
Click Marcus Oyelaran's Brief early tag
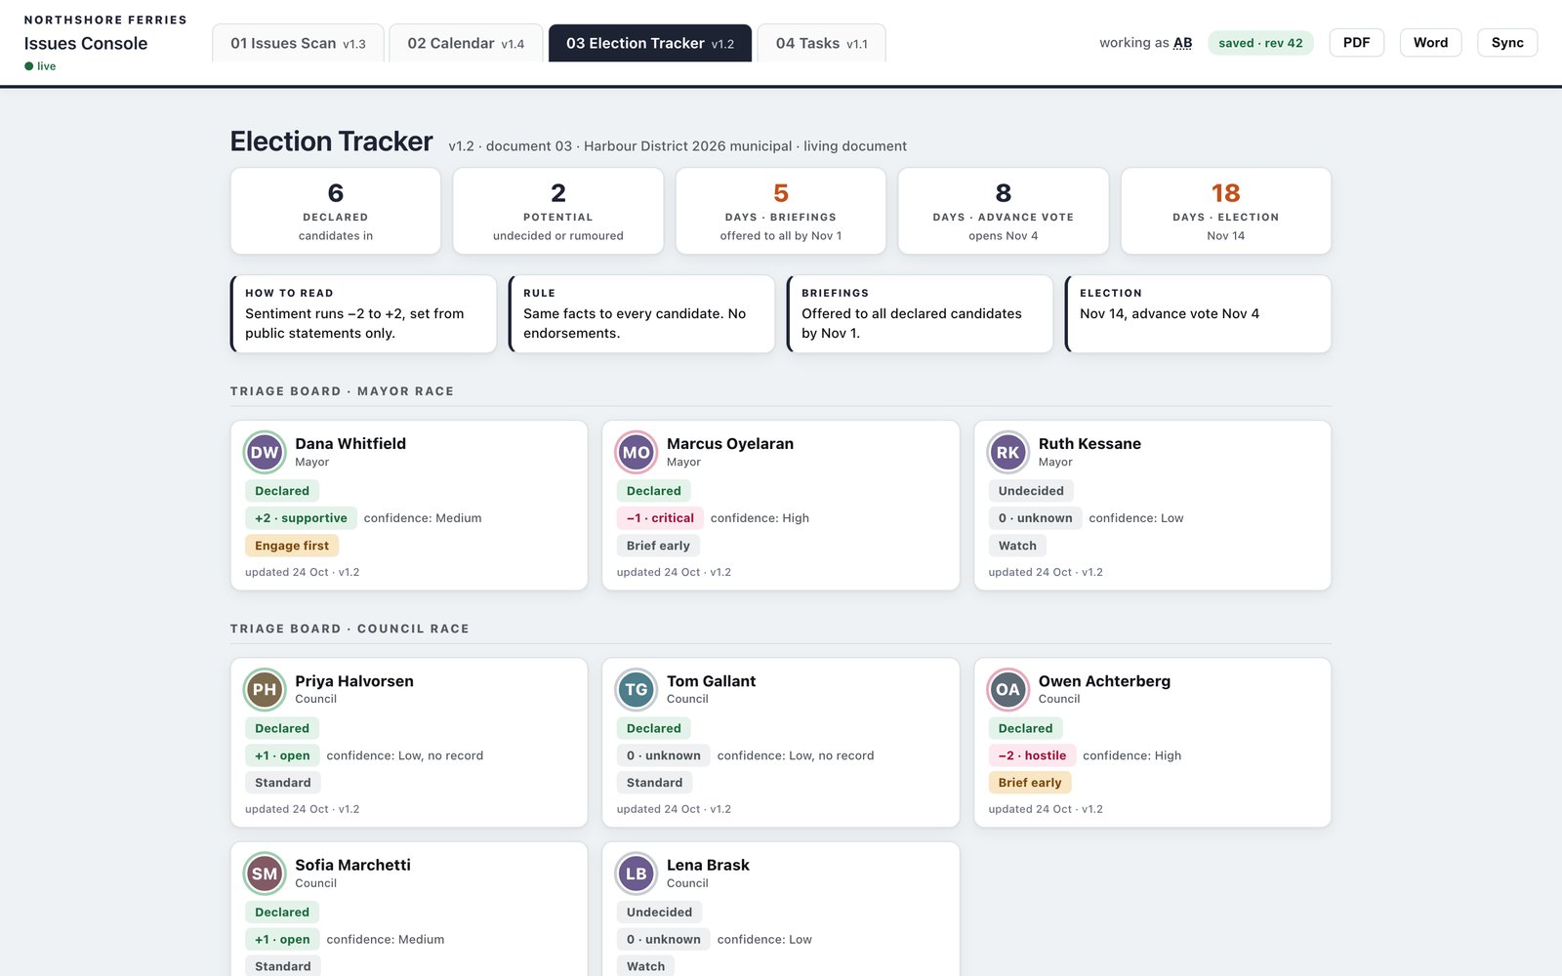[658, 546]
